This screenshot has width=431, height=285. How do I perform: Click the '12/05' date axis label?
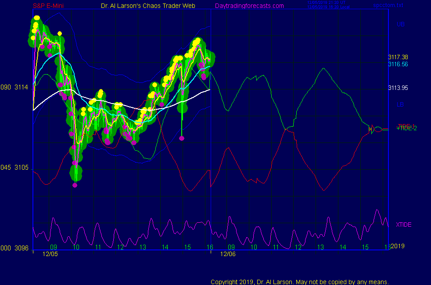(x=50, y=254)
